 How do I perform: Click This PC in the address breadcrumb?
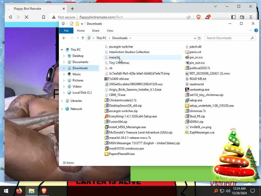(101, 38)
